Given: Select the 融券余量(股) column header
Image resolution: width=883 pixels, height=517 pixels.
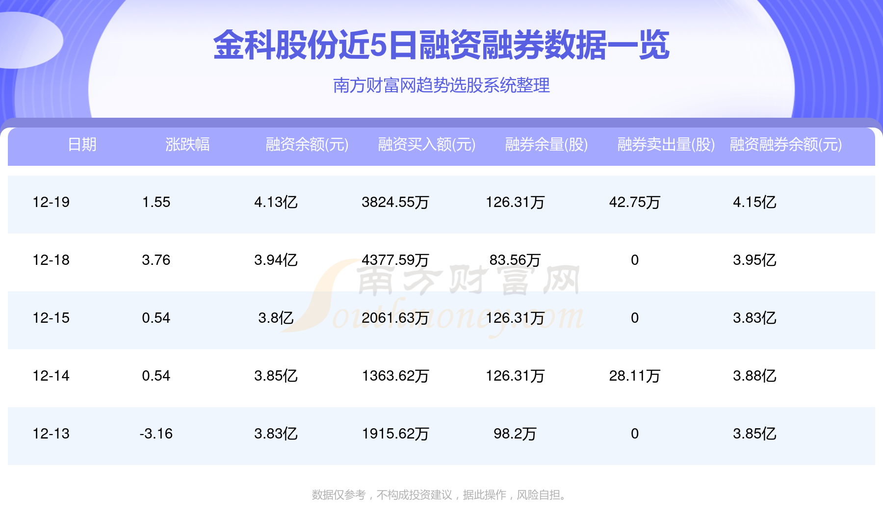Looking at the screenshot, I should [546, 145].
